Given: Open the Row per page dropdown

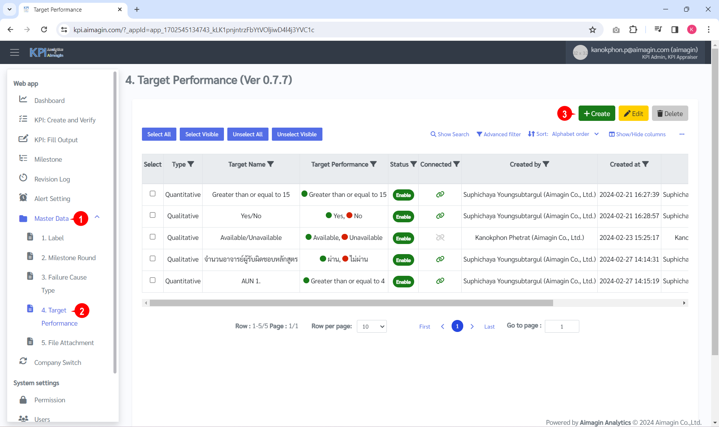Looking at the screenshot, I should pyautogui.click(x=371, y=326).
